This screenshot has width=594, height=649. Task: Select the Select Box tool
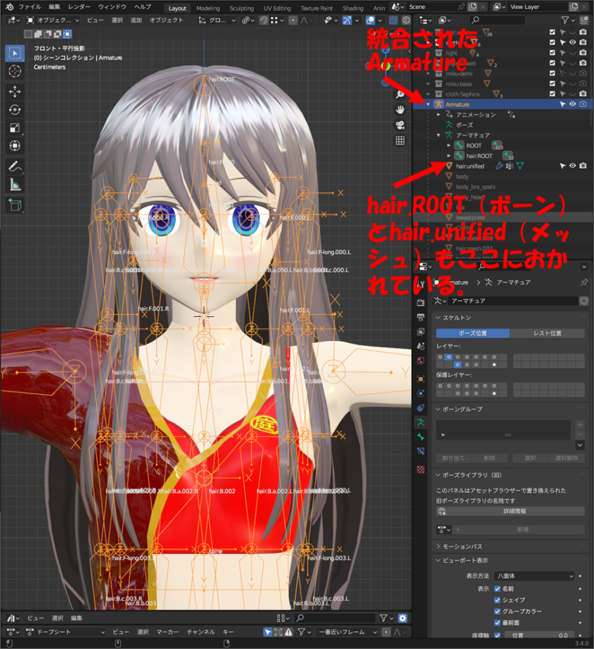[x=15, y=53]
